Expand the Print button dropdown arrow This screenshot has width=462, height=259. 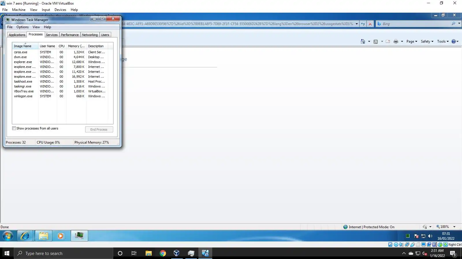(402, 41)
